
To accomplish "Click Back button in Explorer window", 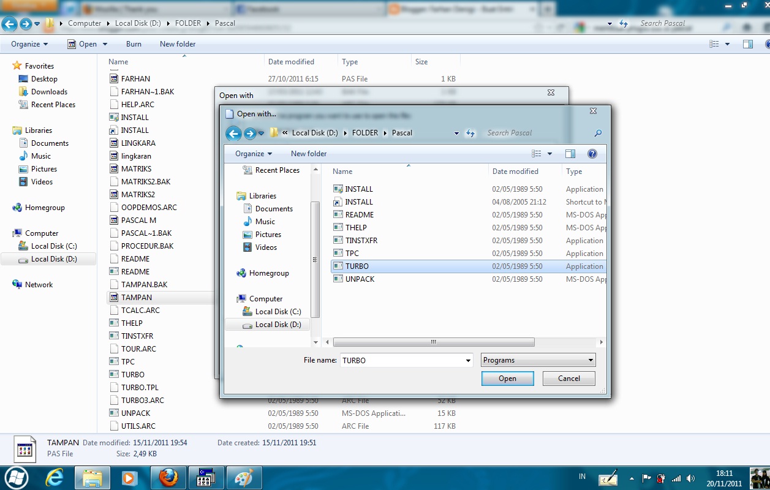I will (9, 24).
